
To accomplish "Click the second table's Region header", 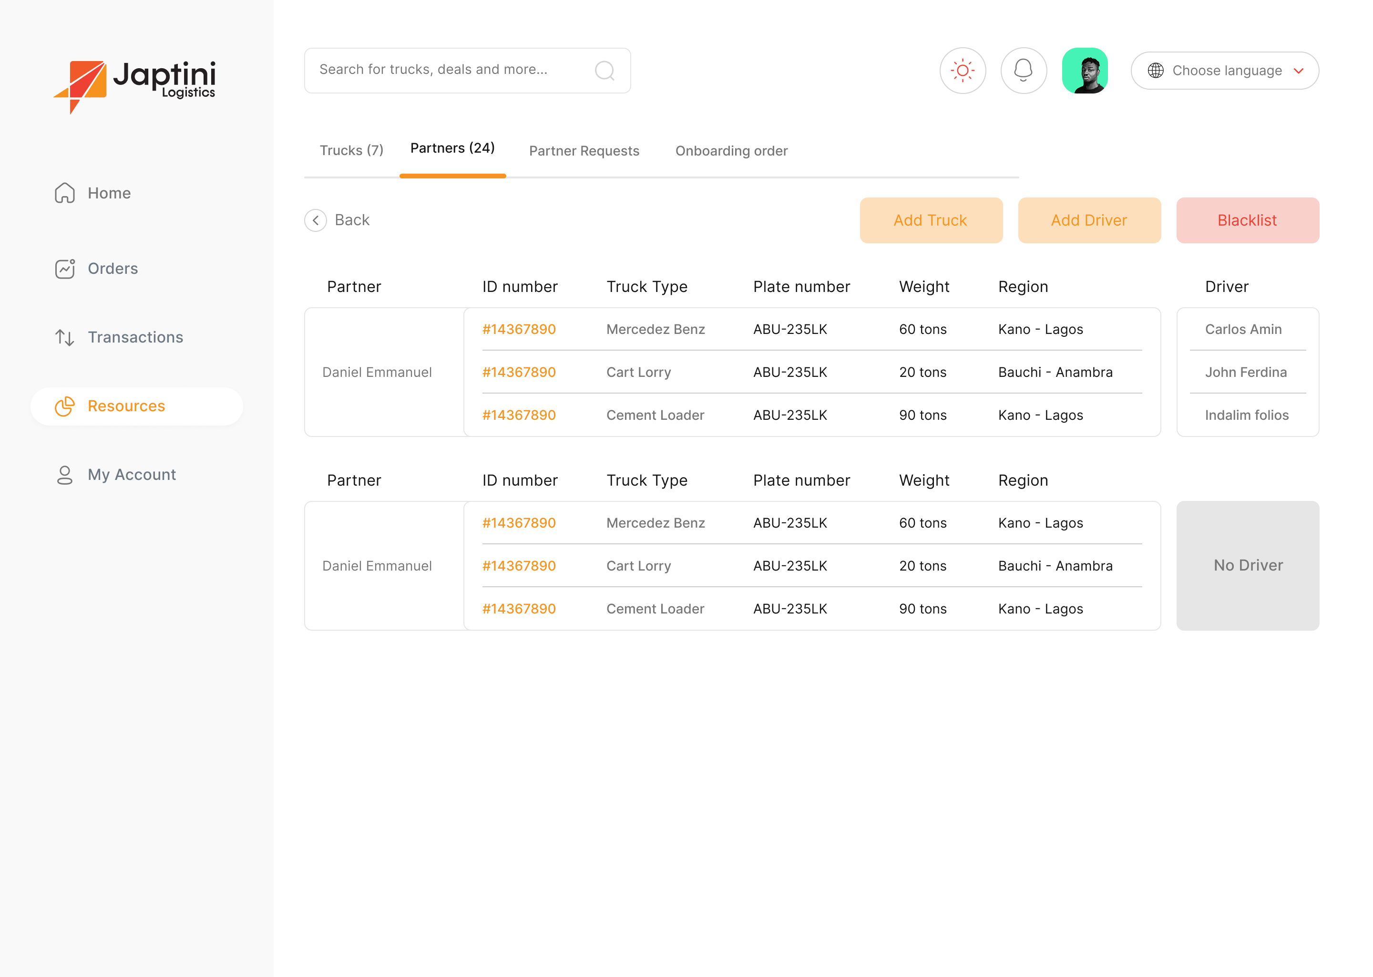I will pyautogui.click(x=1023, y=481).
